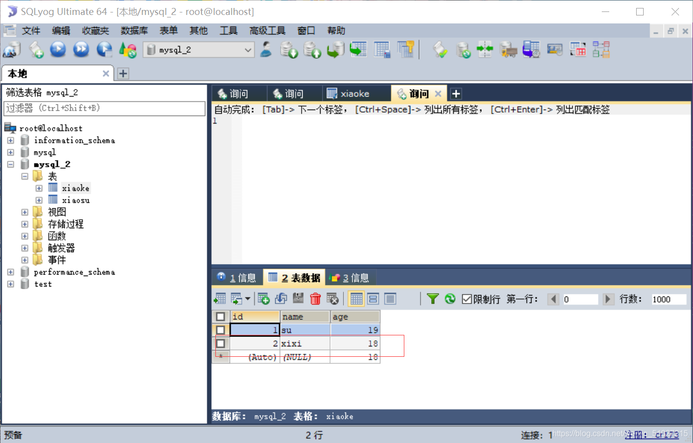Click the green filter funnel icon

coord(433,298)
